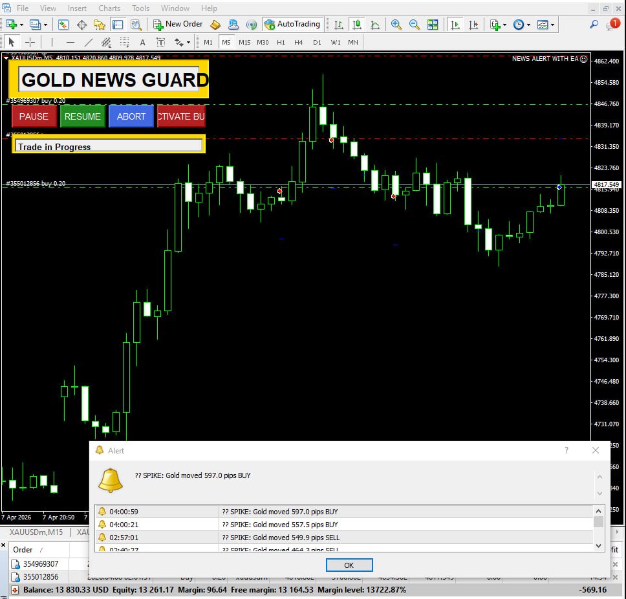
Task: Open the indicators list dropdown arrow
Action: [504, 25]
